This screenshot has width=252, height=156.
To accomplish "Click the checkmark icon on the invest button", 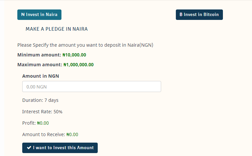I will click(x=29, y=148).
